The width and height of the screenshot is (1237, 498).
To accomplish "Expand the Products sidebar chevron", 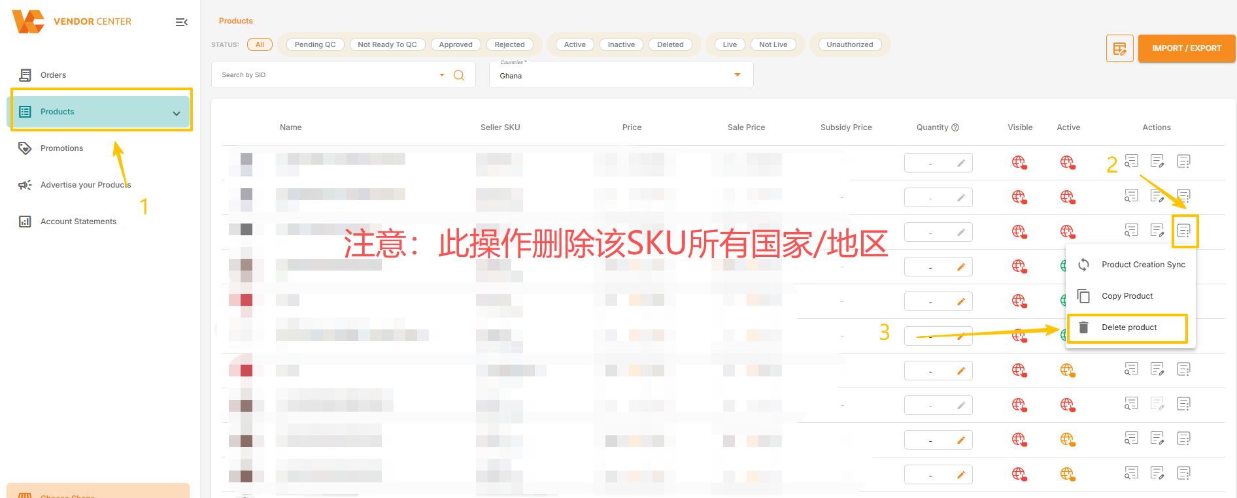I will click(177, 113).
